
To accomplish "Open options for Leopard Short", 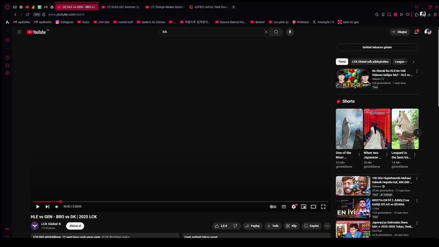I will pos(415,155).
